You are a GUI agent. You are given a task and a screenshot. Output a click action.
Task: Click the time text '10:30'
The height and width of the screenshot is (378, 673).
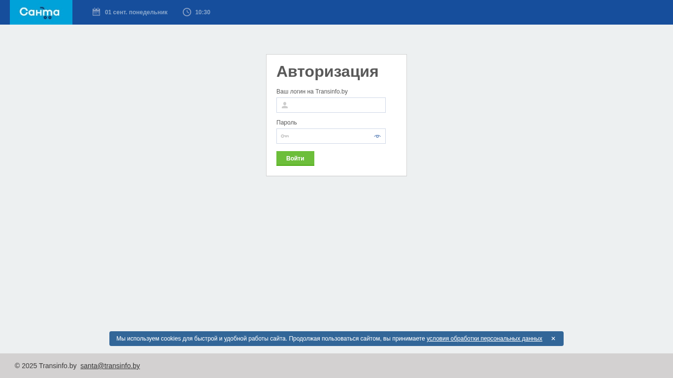[202, 12]
